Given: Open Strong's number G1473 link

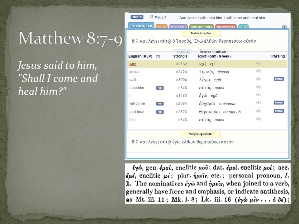Looking at the screenshot, I should pyautogui.click(x=182, y=96).
